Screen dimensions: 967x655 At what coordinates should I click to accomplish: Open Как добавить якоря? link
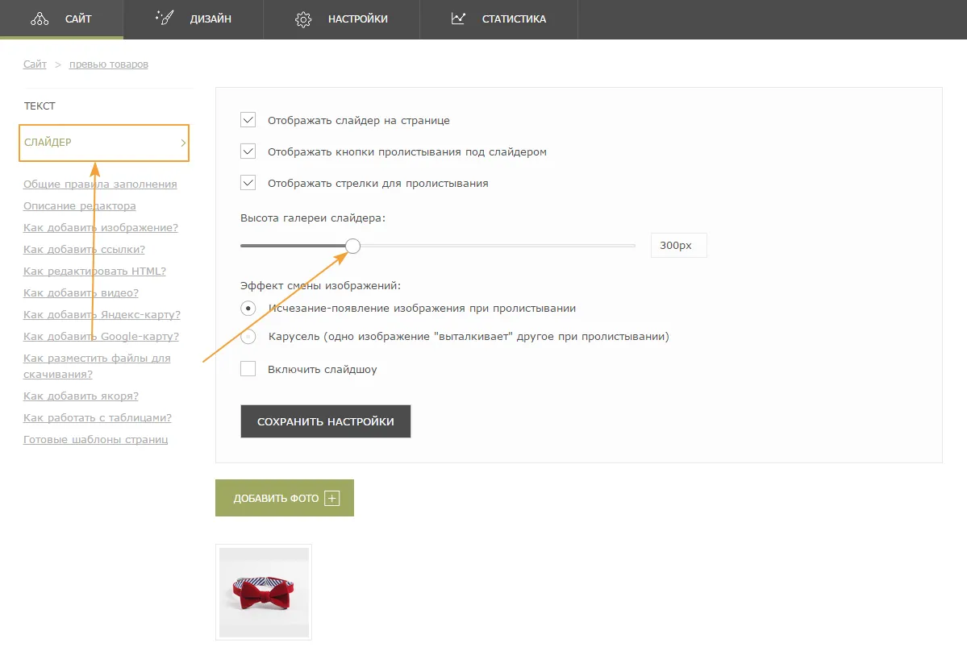pos(81,396)
